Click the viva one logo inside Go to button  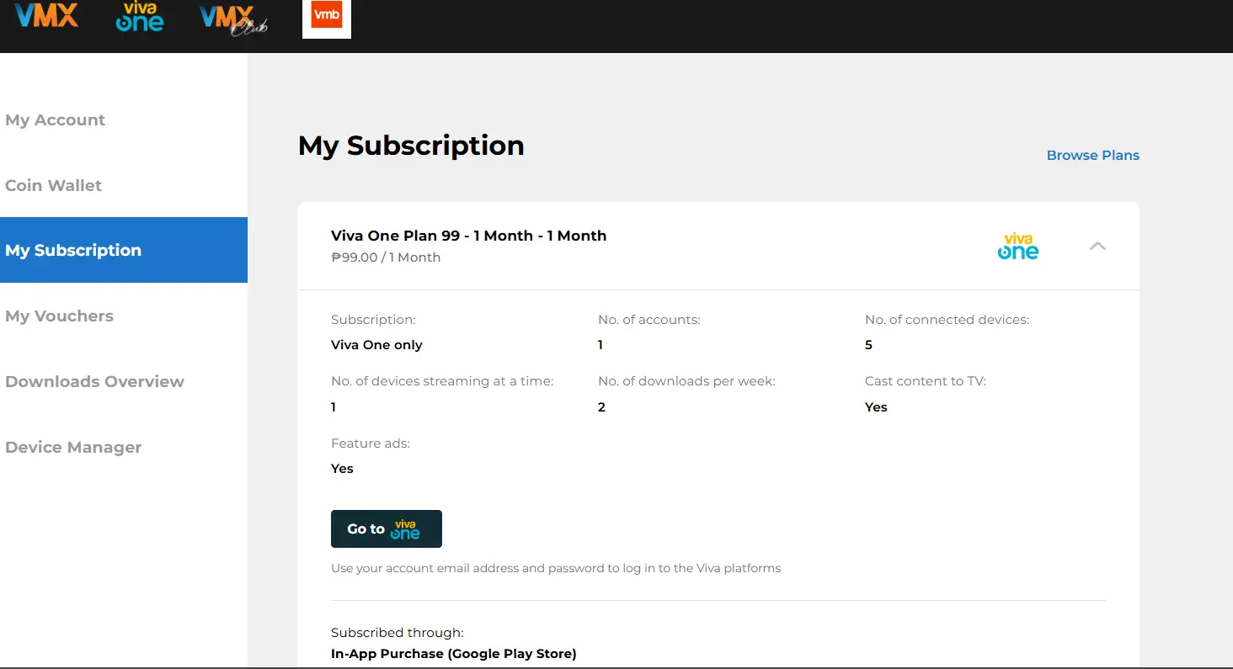click(x=405, y=529)
